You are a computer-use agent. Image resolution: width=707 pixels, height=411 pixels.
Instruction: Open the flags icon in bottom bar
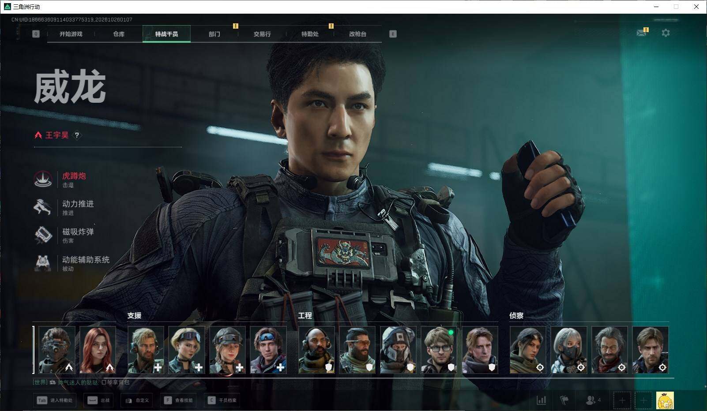564,400
